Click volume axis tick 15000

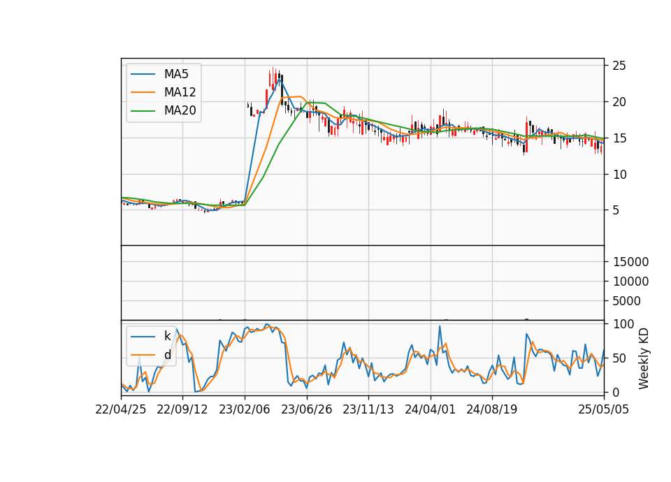pyautogui.click(x=630, y=262)
